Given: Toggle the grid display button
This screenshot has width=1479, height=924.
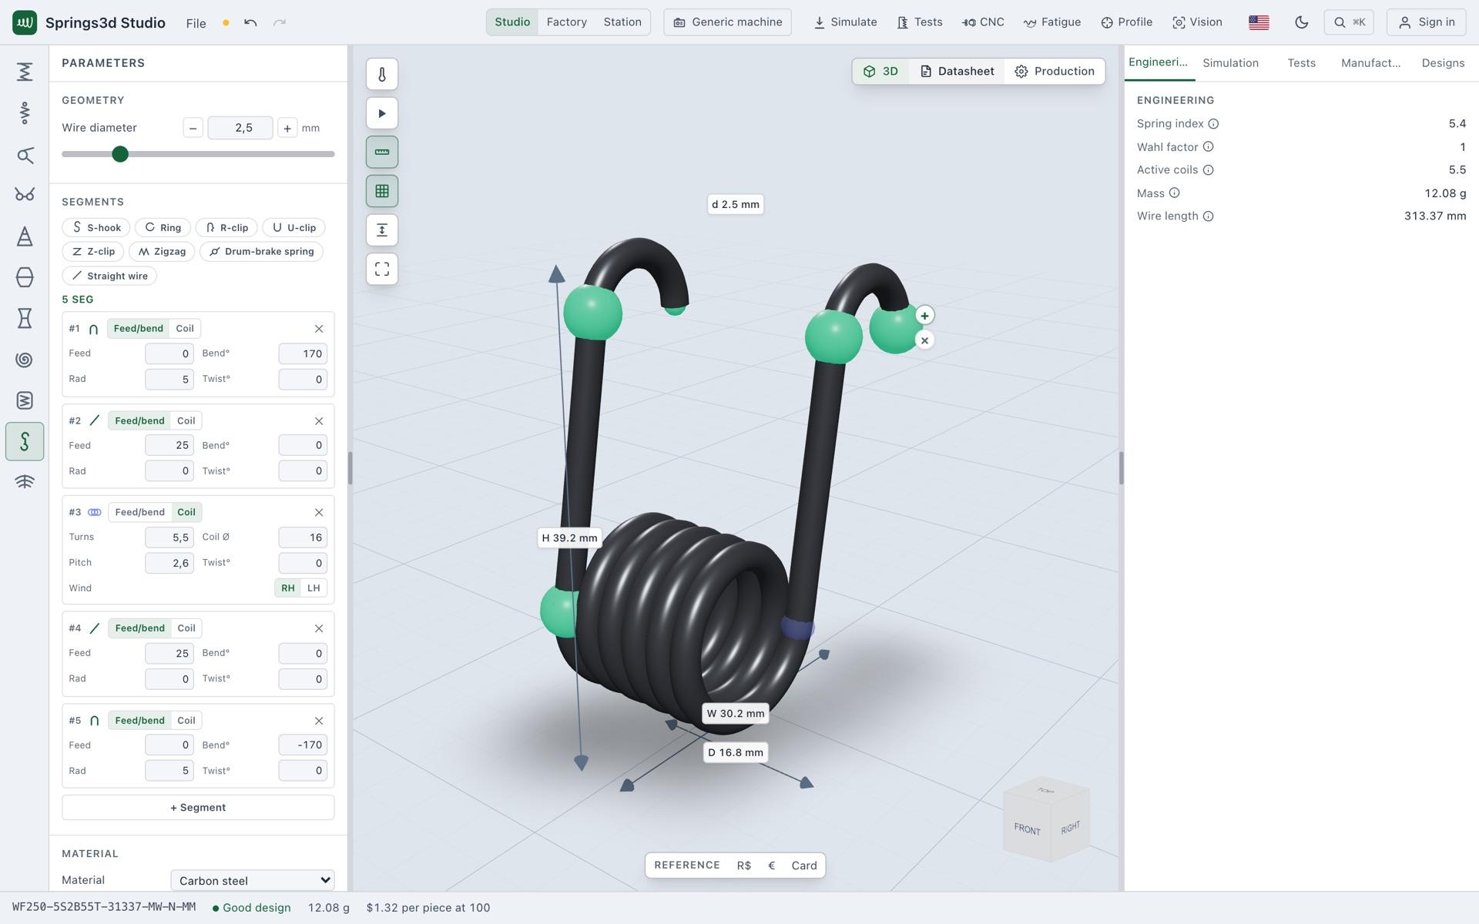Looking at the screenshot, I should coord(382,191).
